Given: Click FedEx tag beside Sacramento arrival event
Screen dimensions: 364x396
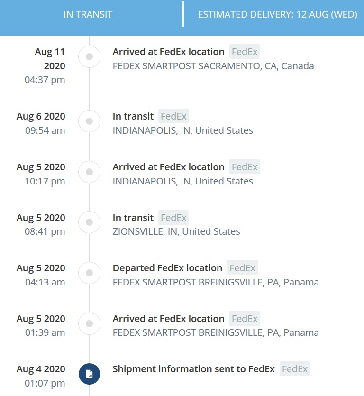Looking at the screenshot, I should tap(245, 52).
